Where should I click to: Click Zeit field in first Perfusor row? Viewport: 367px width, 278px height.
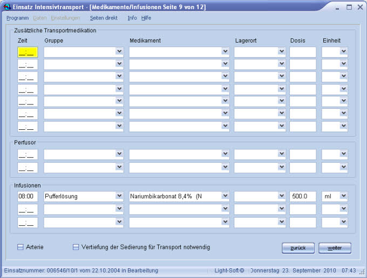click(28, 155)
